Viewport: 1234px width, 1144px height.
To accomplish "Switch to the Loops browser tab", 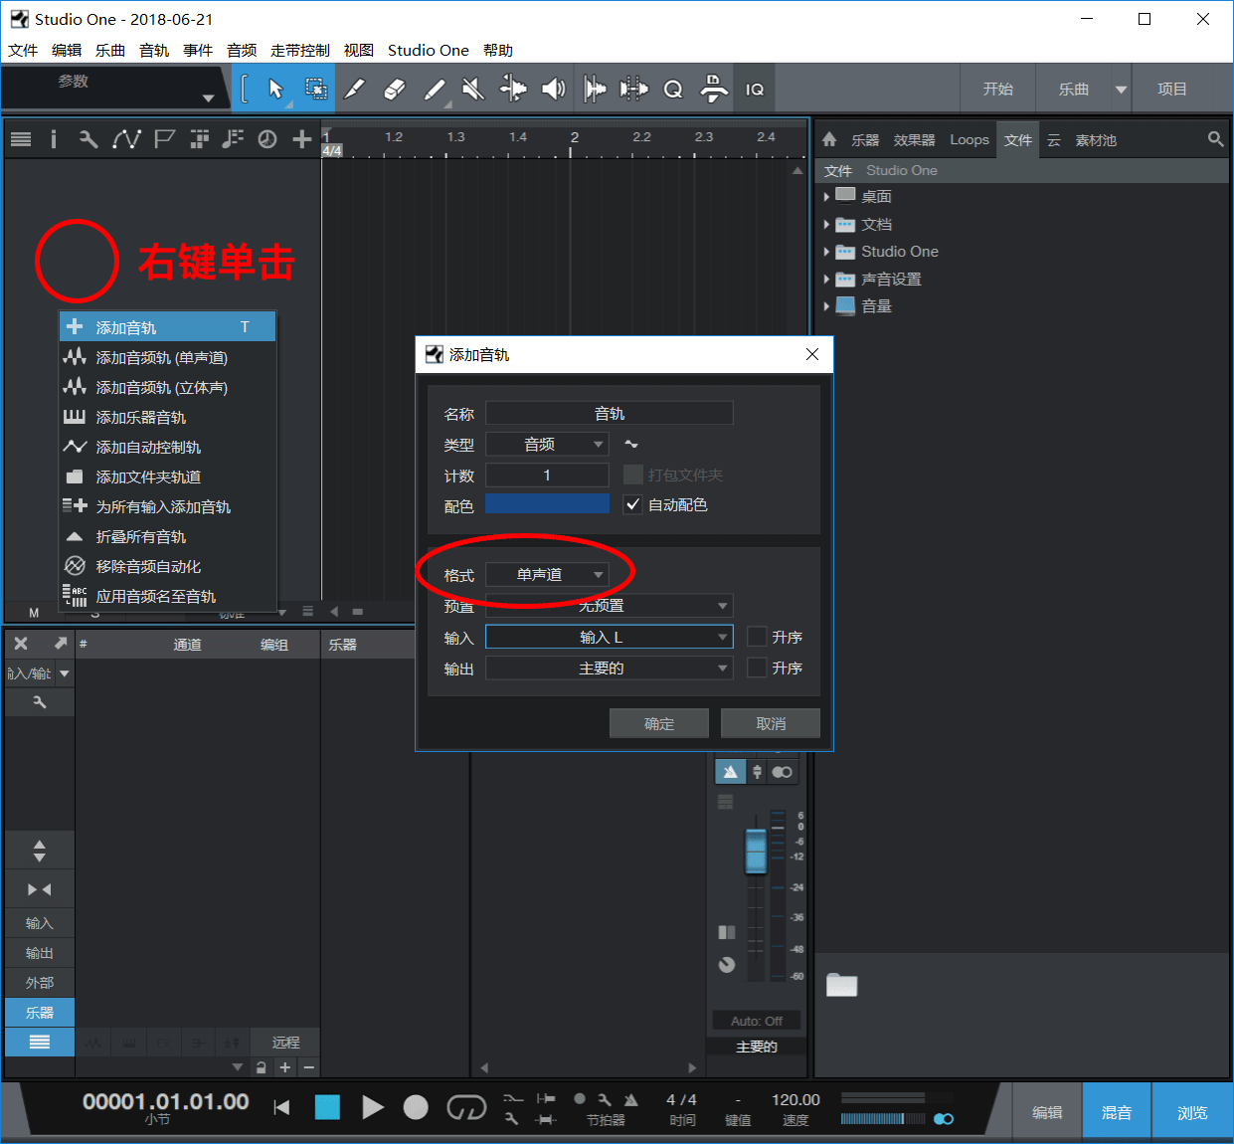I will tap(970, 140).
